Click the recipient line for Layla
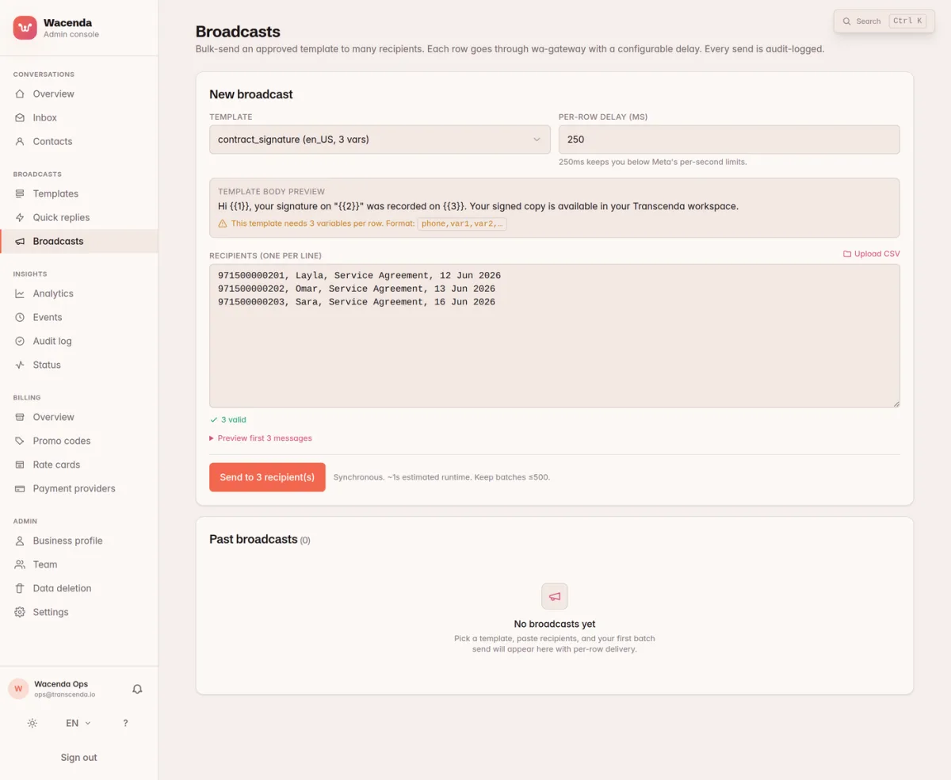The width and height of the screenshot is (951, 780). 359,276
